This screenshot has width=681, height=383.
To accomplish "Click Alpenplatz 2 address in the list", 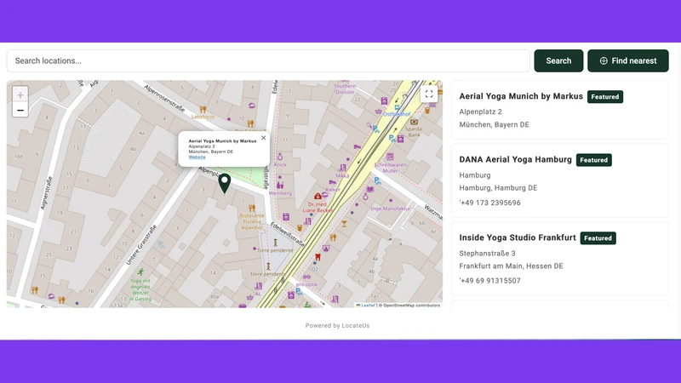I will (x=480, y=111).
